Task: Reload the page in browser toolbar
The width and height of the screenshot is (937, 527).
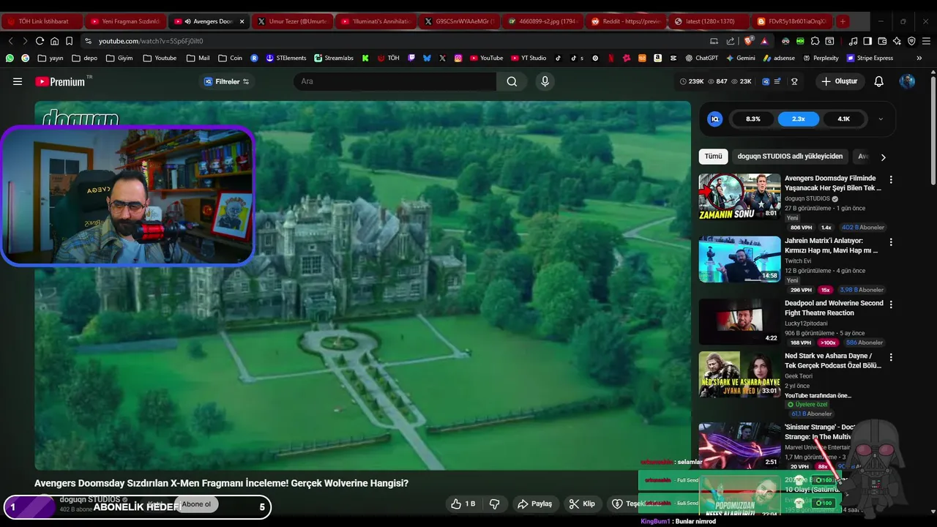Action: tap(40, 41)
